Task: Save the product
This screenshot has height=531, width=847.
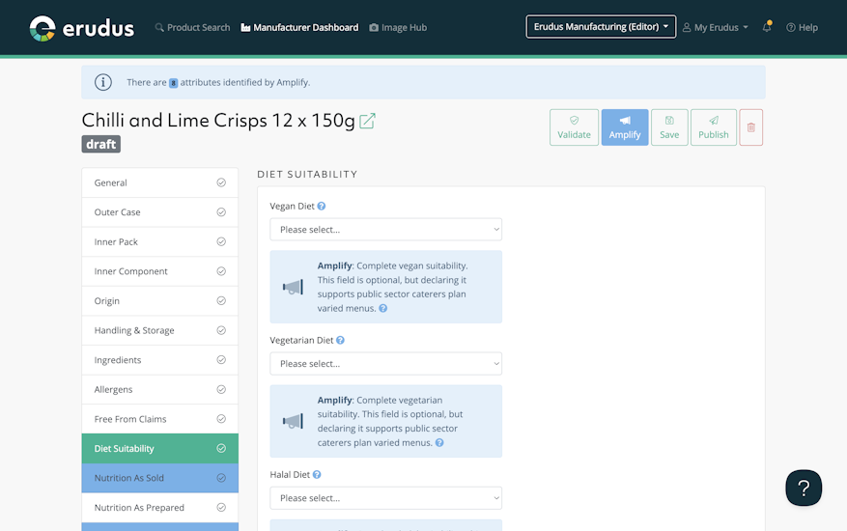Action: (x=669, y=127)
